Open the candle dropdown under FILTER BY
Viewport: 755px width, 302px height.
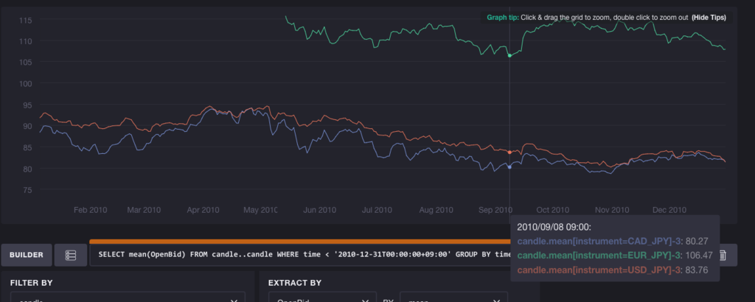coord(128,298)
